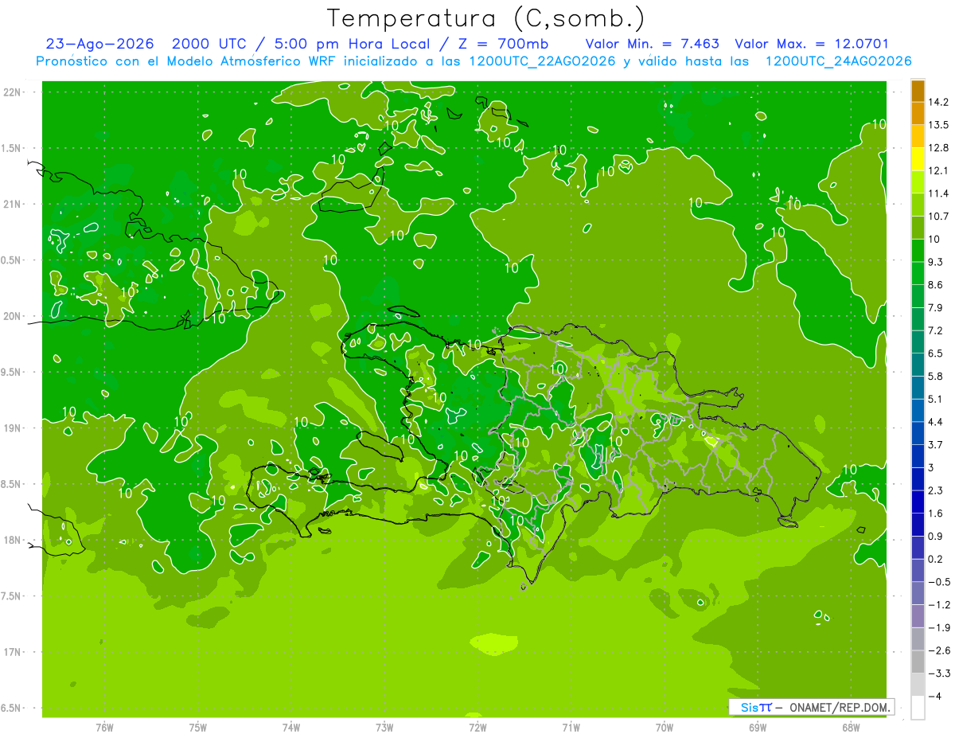The height and width of the screenshot is (738, 955).
Task: Select the legend swatch between 10 and 10.7
Action: tap(918, 228)
